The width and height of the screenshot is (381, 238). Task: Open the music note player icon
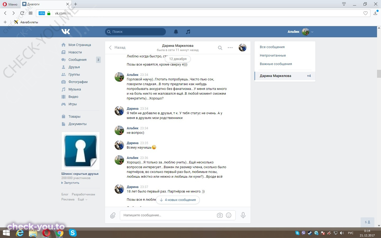click(x=188, y=32)
